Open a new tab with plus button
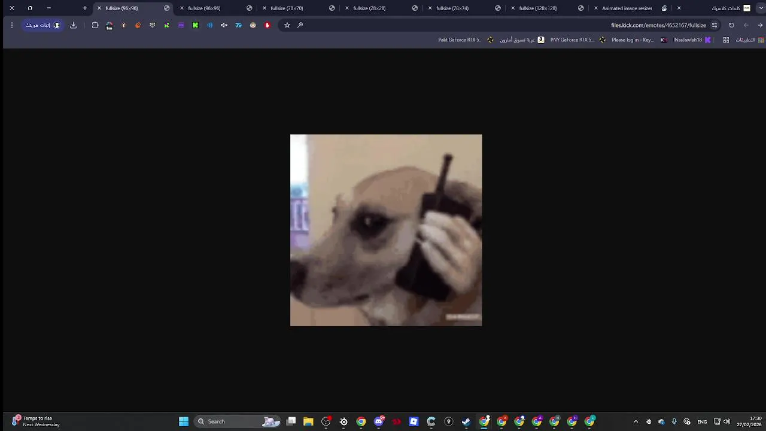 84,8
